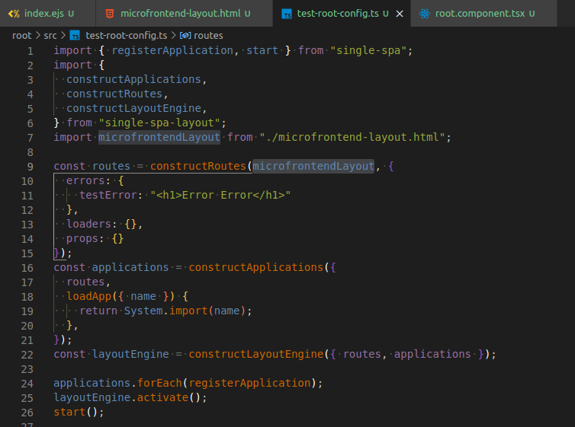This screenshot has height=427, width=575.
Task: Click the test-root-config.ts breadcrumb
Action: point(126,36)
